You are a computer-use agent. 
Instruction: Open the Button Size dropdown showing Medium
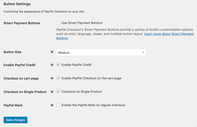click(101, 53)
